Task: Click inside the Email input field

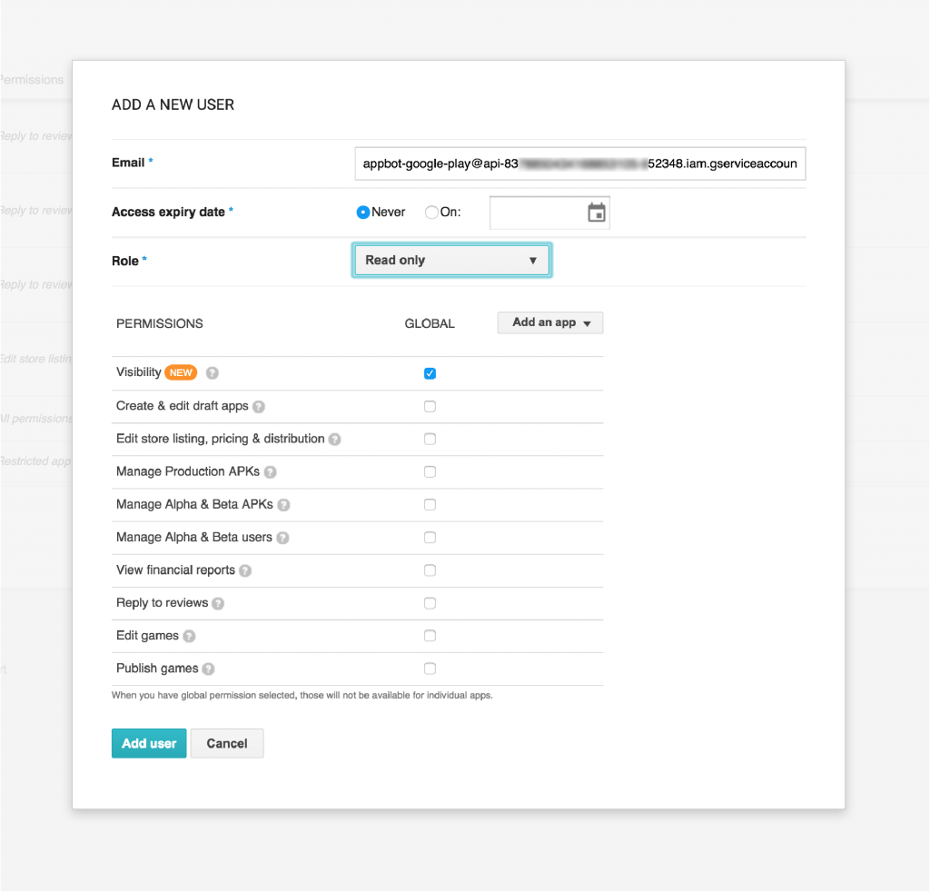Action: coord(580,164)
